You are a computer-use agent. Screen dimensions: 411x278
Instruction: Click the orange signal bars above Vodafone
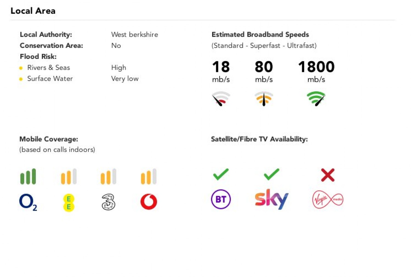pos(149,176)
